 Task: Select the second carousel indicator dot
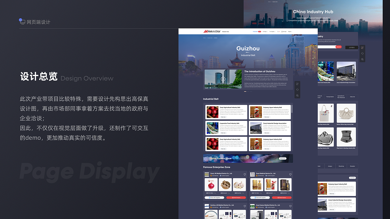tap(248, 91)
